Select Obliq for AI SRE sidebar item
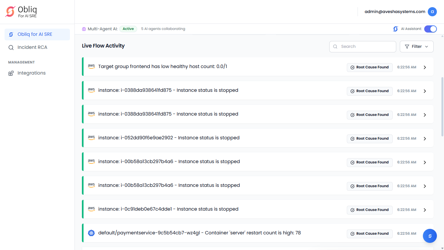Screen dimensions: 444x250 click(x=35, y=34)
